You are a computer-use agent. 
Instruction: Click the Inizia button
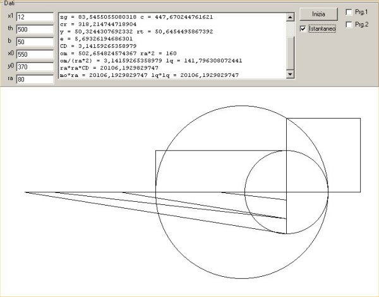(x=318, y=14)
